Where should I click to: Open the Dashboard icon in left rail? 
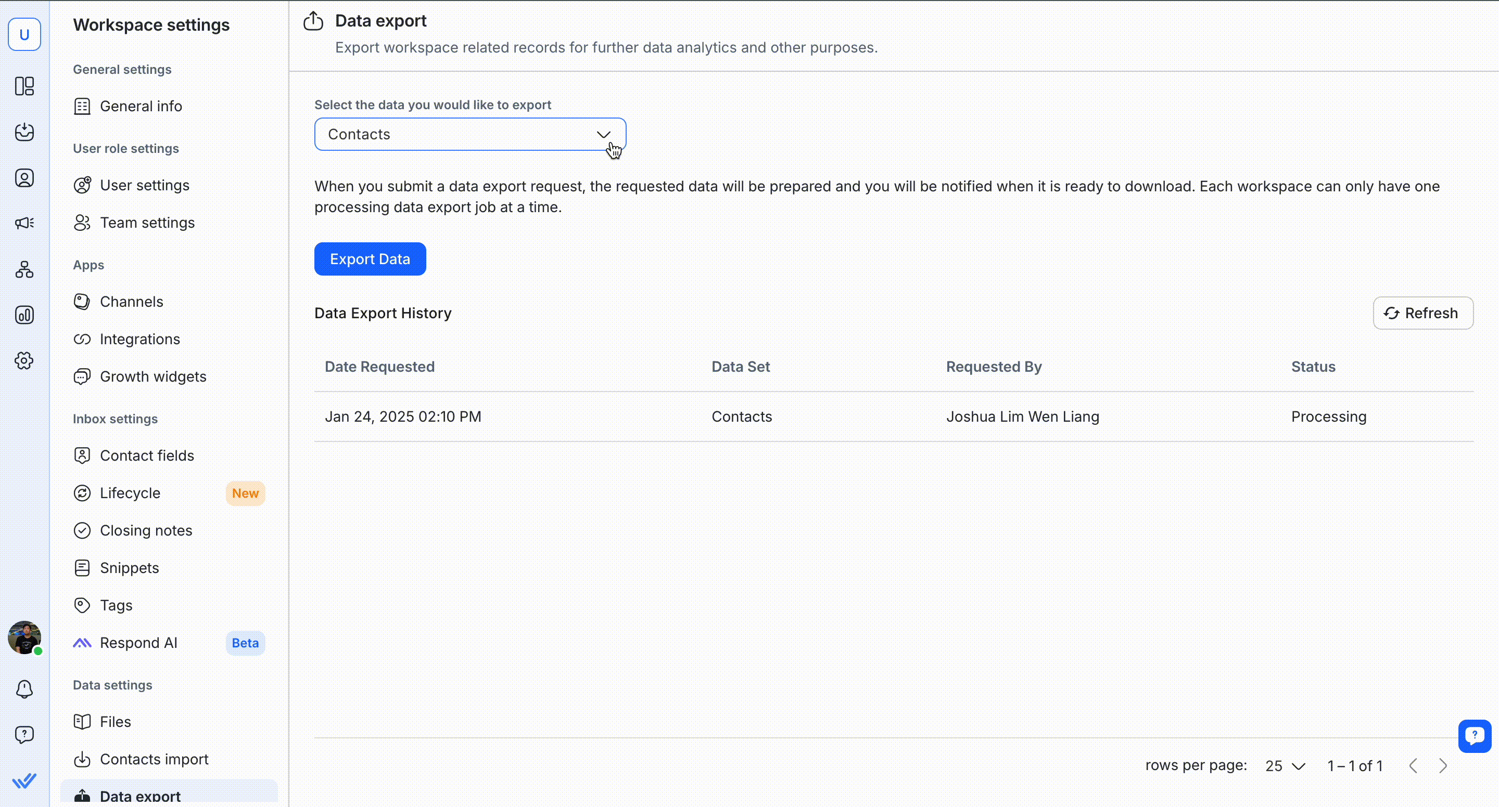[x=24, y=86]
